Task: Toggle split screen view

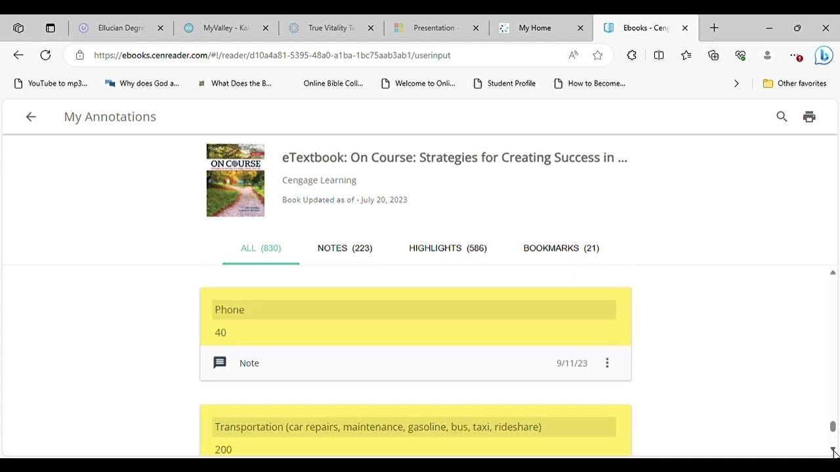Action: (659, 55)
